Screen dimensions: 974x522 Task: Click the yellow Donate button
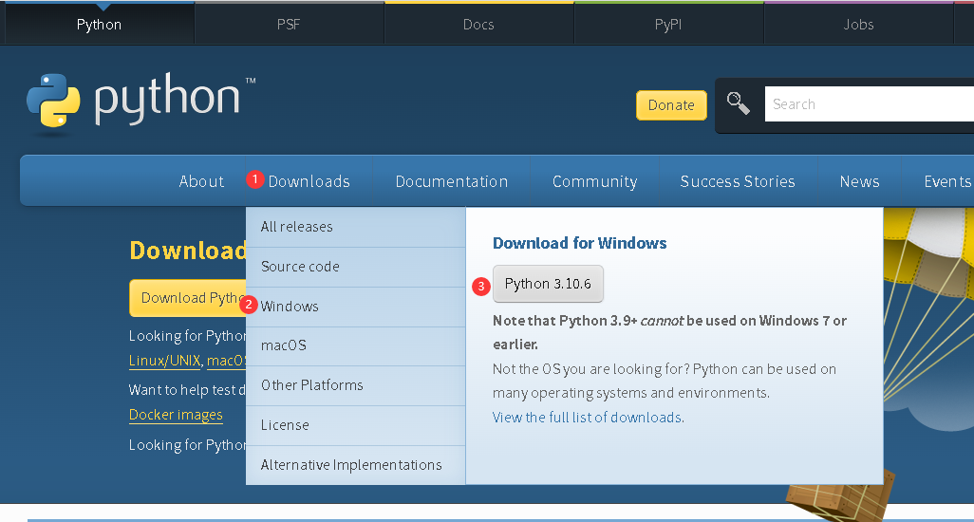coord(671,105)
